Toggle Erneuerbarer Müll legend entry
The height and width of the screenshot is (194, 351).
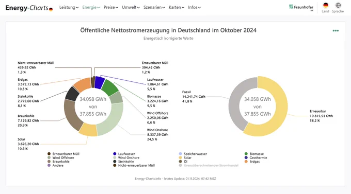[x=63, y=154]
